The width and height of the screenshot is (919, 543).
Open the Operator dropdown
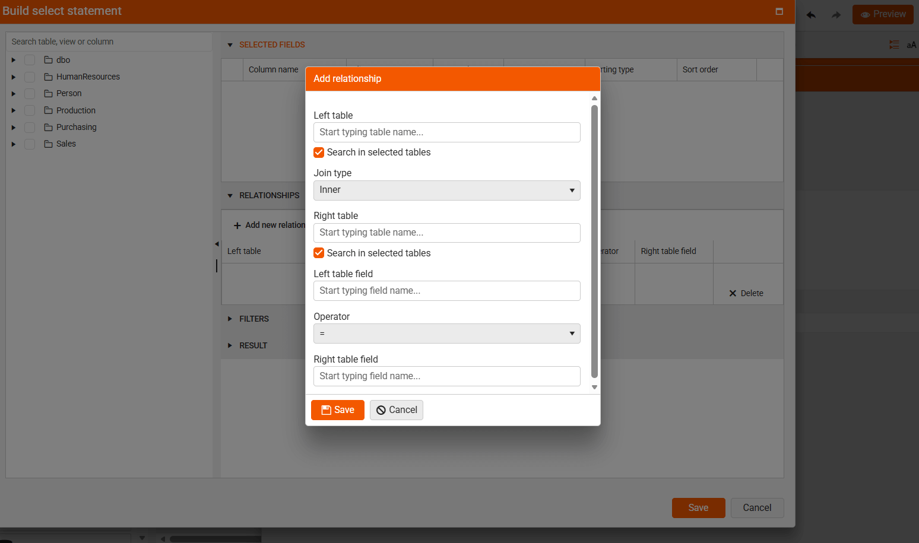(x=446, y=334)
